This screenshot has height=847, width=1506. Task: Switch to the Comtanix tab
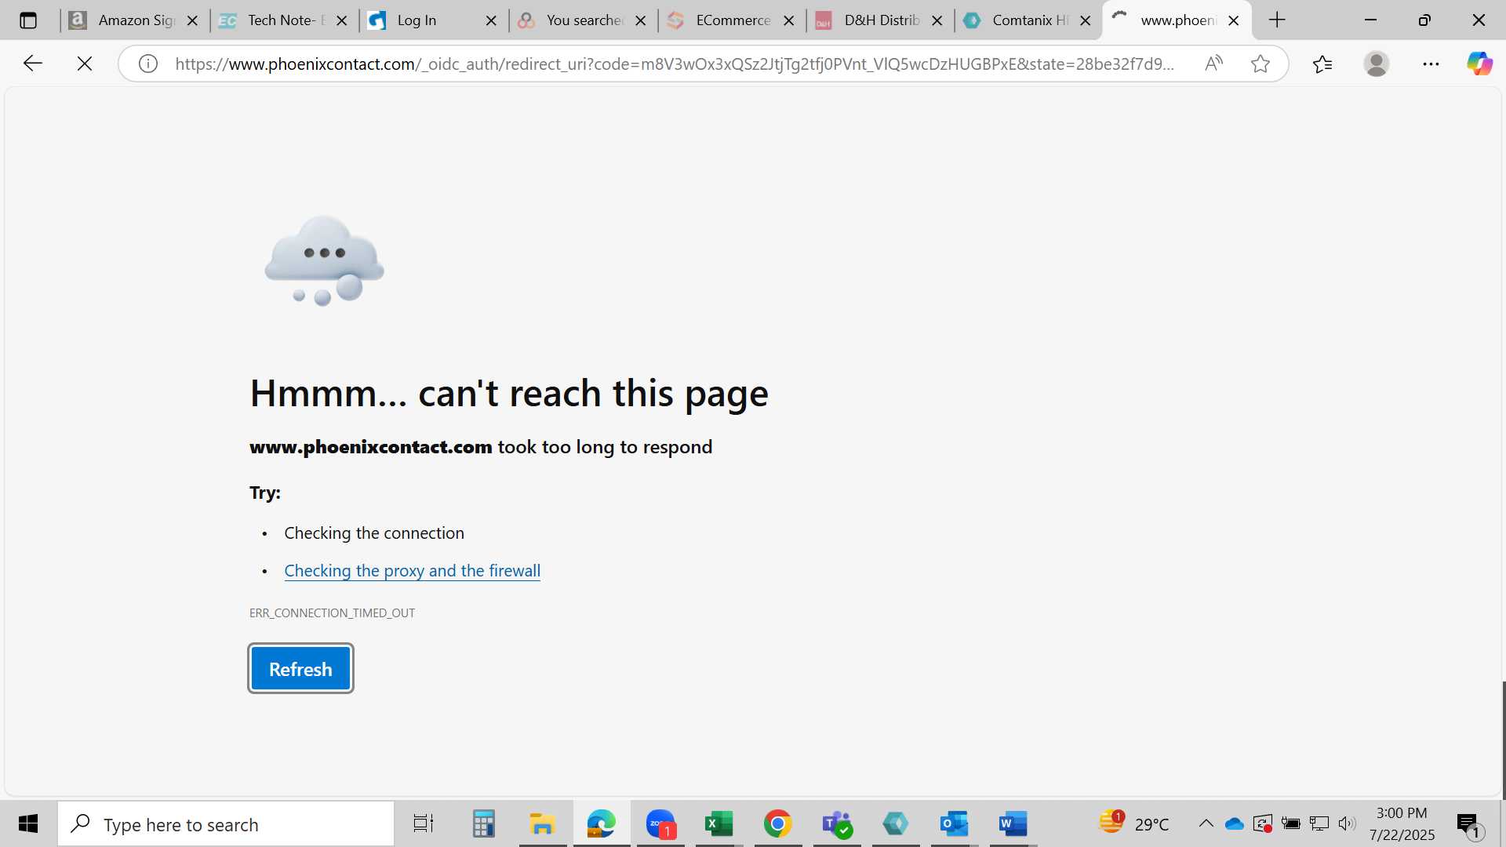click(x=1026, y=20)
